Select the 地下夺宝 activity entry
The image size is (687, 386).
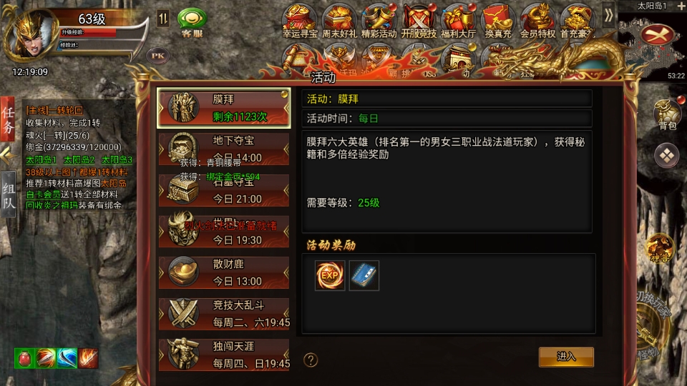click(224, 149)
